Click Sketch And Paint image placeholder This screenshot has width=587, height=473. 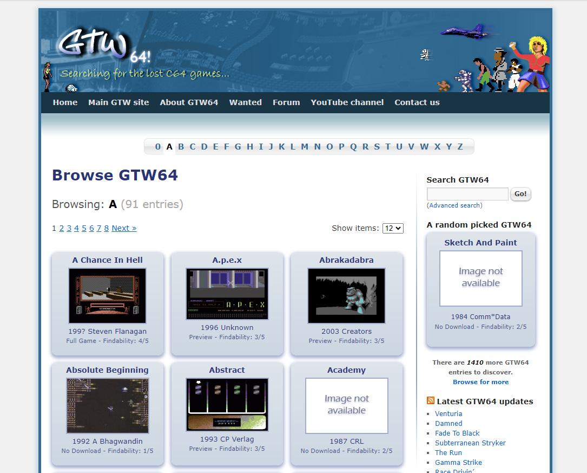coord(480,278)
